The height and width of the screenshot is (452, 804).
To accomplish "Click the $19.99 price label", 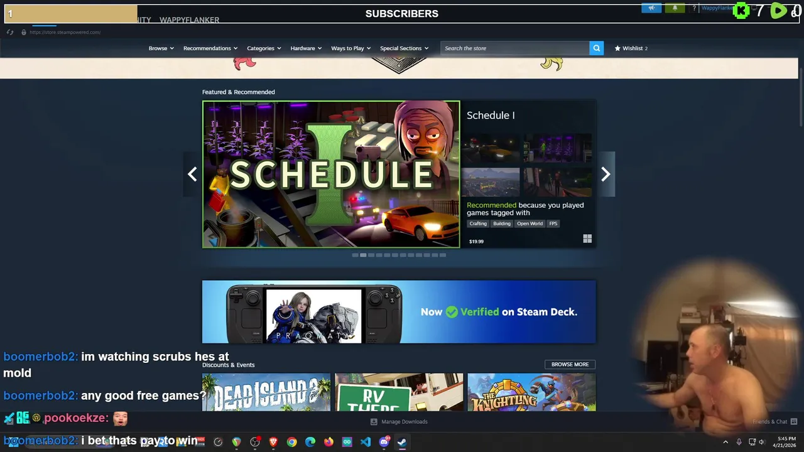I will pyautogui.click(x=476, y=241).
